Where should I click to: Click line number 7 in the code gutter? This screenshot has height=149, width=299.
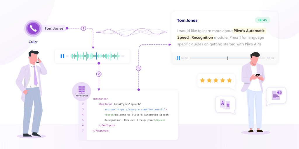83,131
